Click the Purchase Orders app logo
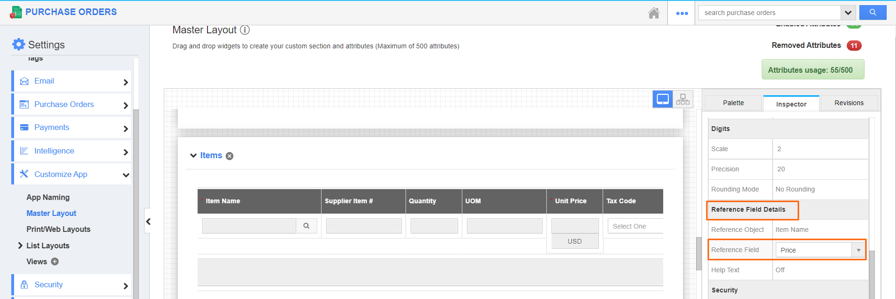 pos(15,12)
